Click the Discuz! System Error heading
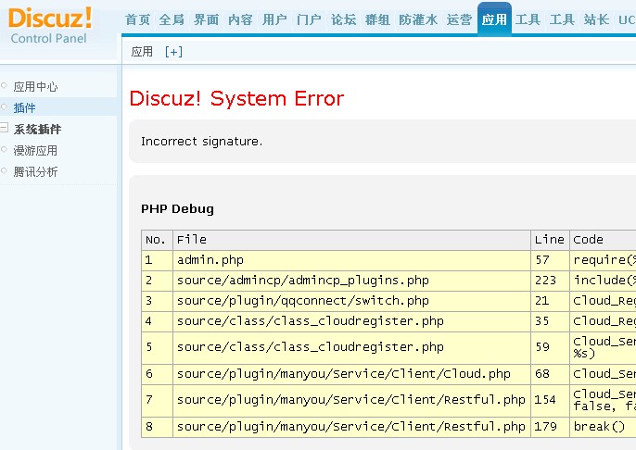 tap(236, 98)
